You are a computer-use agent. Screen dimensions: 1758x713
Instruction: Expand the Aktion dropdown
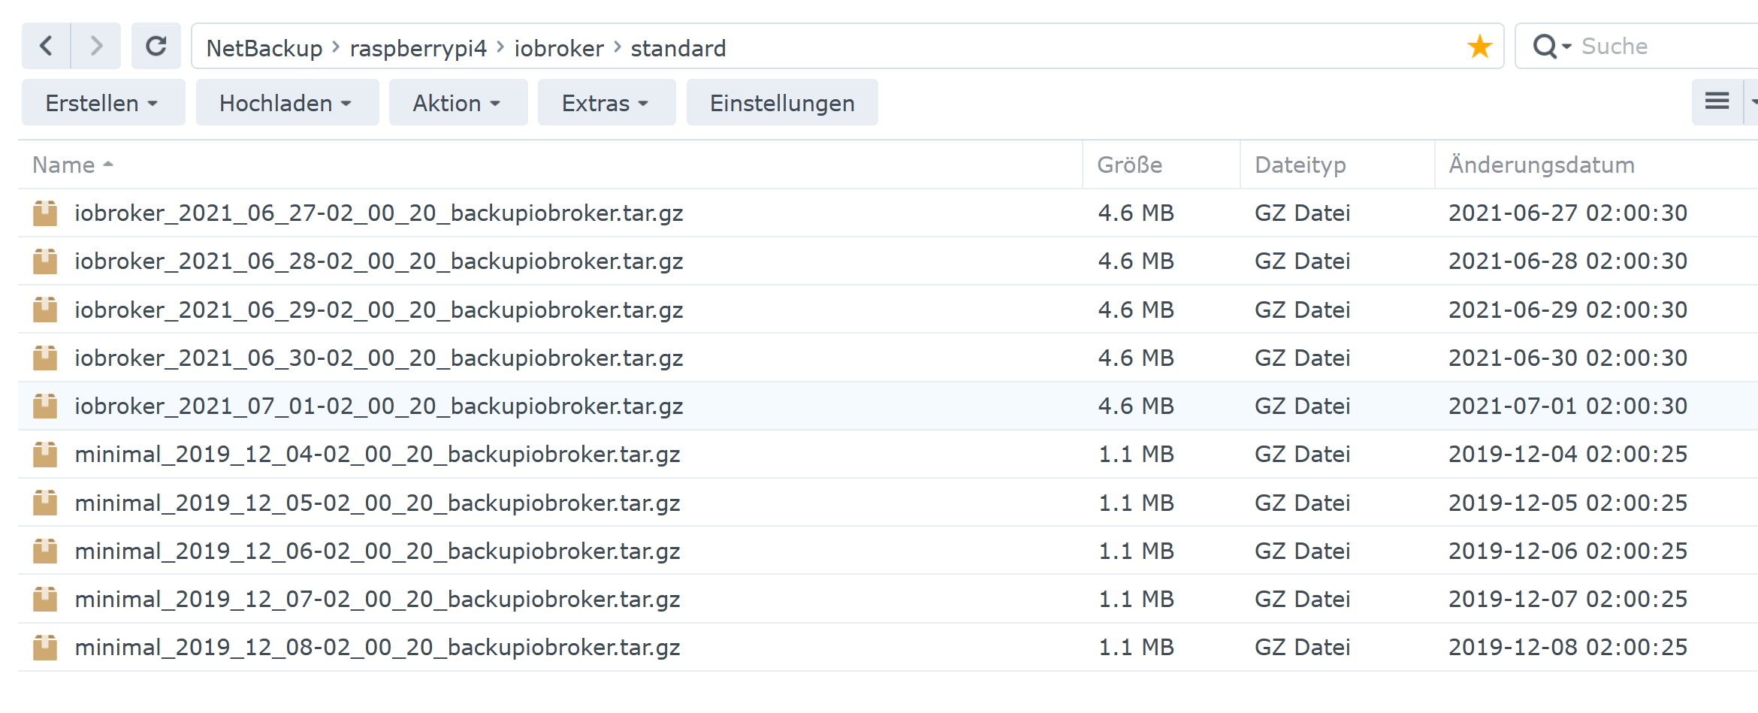tap(458, 102)
